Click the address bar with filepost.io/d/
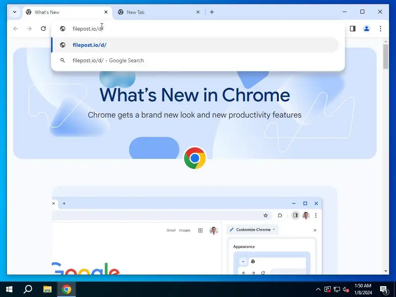396x297 pixels. tap(198, 29)
